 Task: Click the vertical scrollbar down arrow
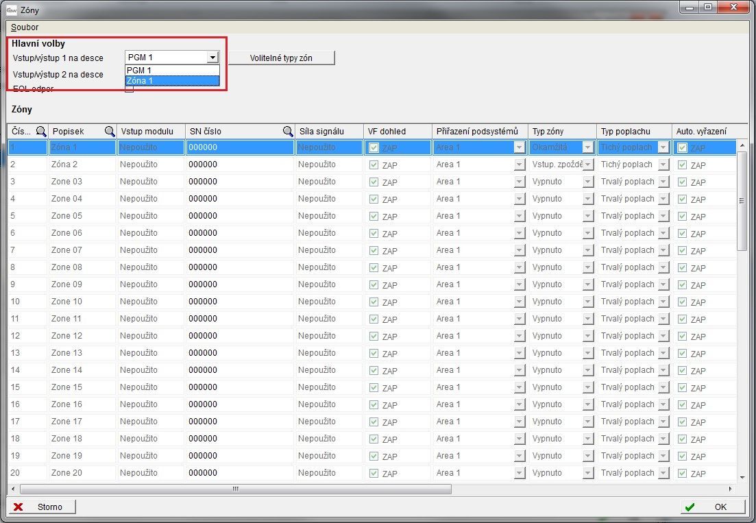(x=742, y=477)
